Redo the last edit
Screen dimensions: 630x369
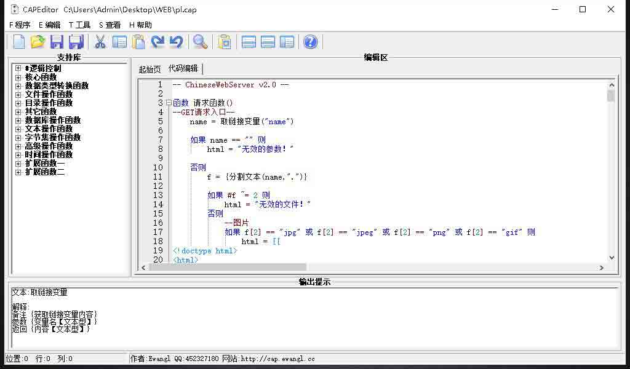click(x=178, y=41)
